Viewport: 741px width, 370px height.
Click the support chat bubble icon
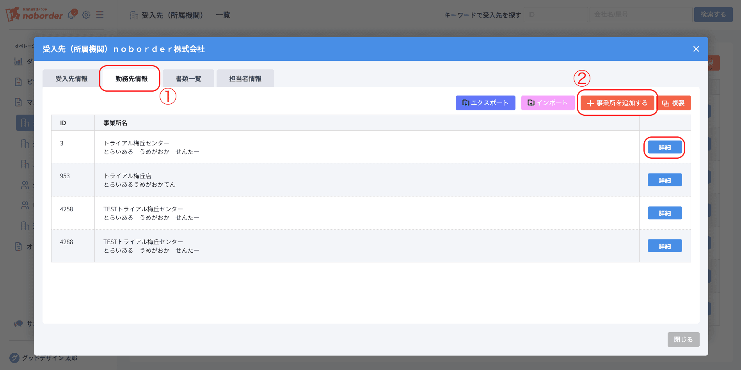[x=18, y=324]
